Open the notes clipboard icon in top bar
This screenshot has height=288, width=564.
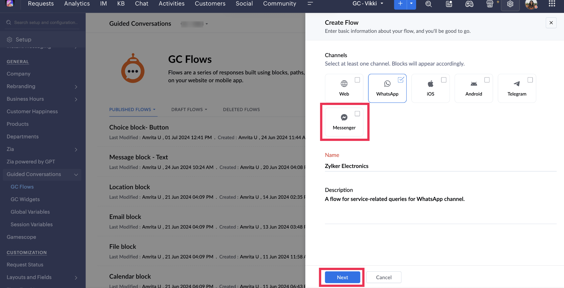point(449,4)
